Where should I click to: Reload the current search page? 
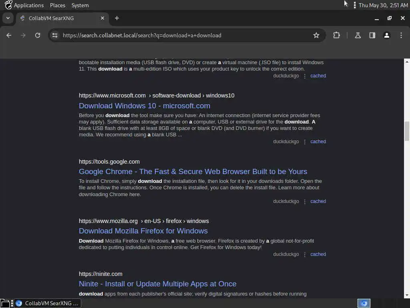coord(38,35)
